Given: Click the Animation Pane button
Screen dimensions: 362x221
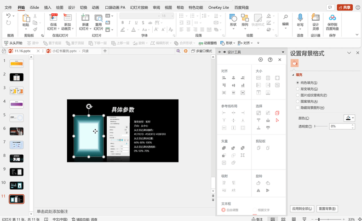Looking at the screenshot, I should (208, 43).
